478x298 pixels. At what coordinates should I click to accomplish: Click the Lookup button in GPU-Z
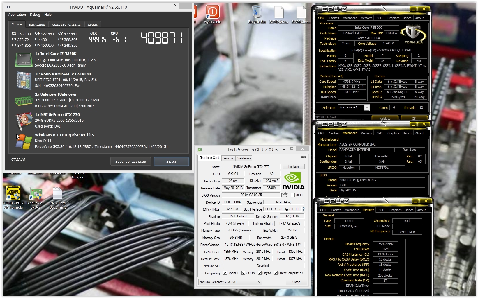click(x=293, y=167)
